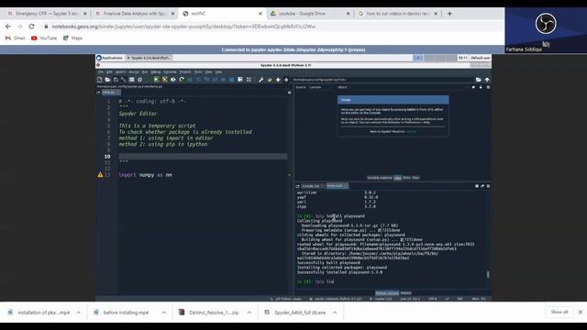Click the PYTHONPATH manager icon
Viewport: 587px width, 330px height.
[269, 80]
